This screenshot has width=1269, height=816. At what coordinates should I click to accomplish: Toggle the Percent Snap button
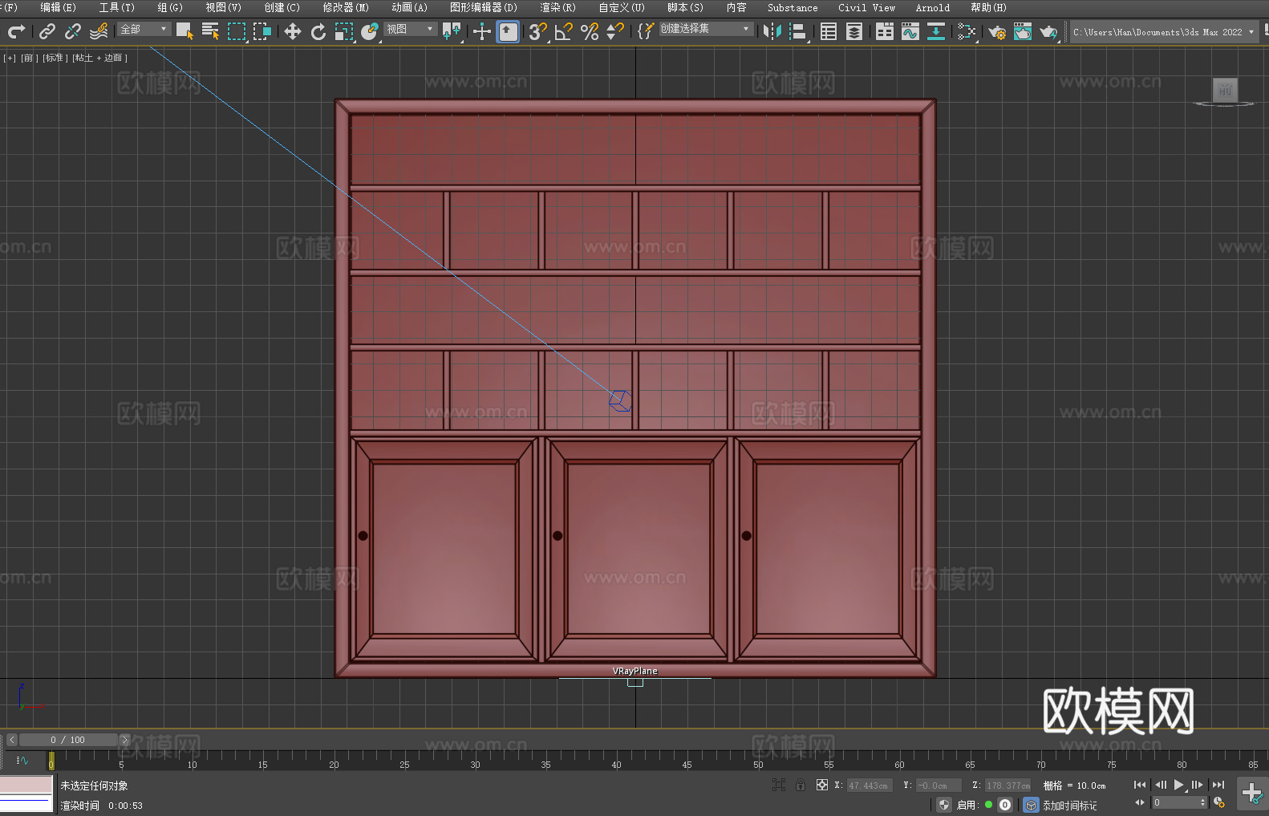(x=590, y=31)
